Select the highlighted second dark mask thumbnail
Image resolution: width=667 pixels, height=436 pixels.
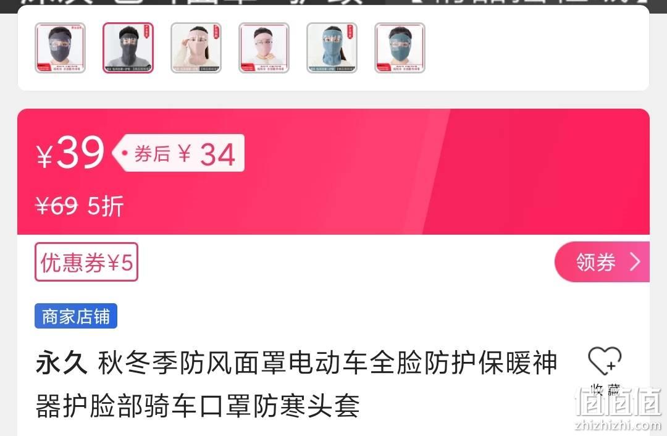pos(128,48)
